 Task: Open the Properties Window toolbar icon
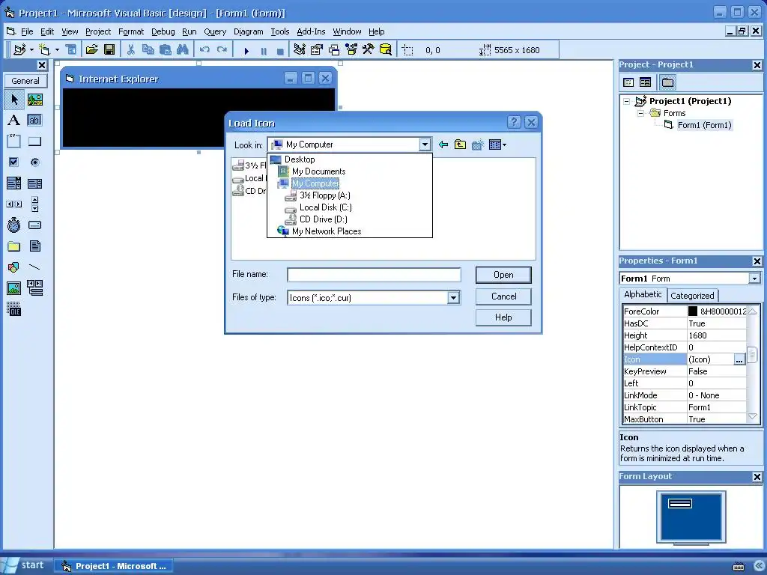coord(317,49)
